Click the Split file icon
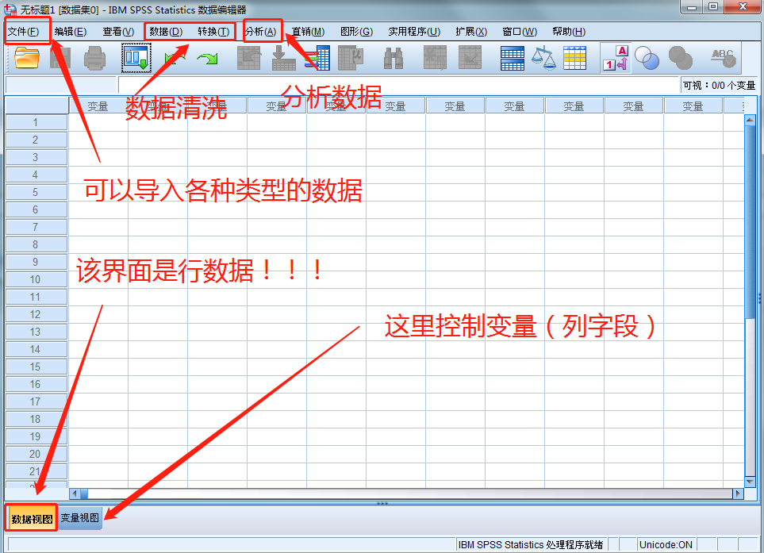The height and width of the screenshot is (553, 764). [512, 59]
